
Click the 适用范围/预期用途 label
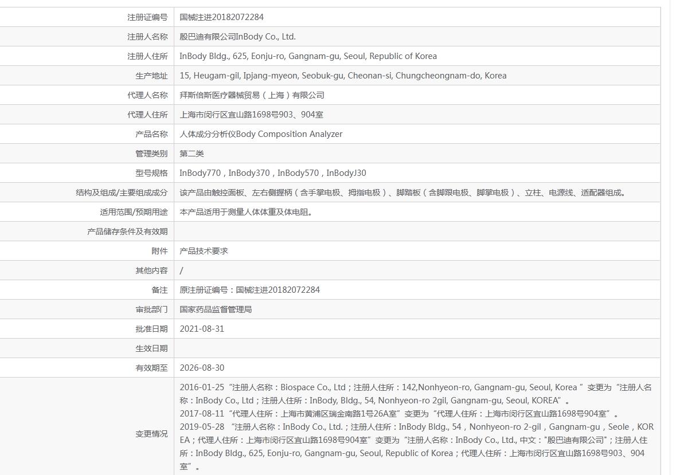click(x=134, y=213)
